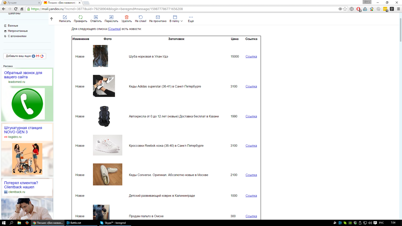
Task: Open the Ещё more actions menu
Action: 191,19
